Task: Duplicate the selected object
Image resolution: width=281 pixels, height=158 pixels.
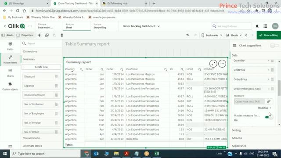Action: tap(47, 35)
